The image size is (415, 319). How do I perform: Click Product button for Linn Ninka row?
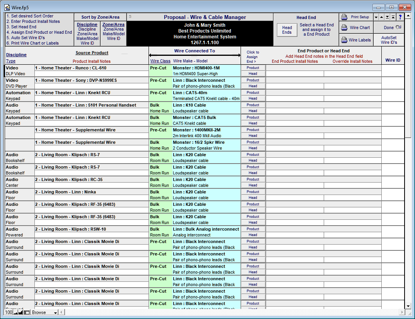point(253,192)
